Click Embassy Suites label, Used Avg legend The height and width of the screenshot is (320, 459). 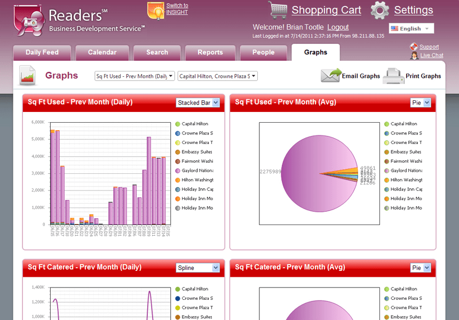coord(406,152)
